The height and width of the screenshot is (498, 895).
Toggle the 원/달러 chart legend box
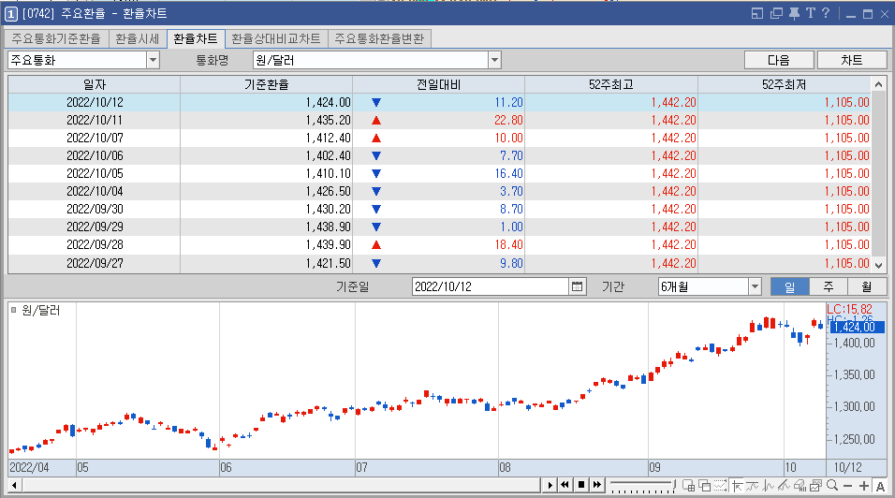(x=14, y=310)
